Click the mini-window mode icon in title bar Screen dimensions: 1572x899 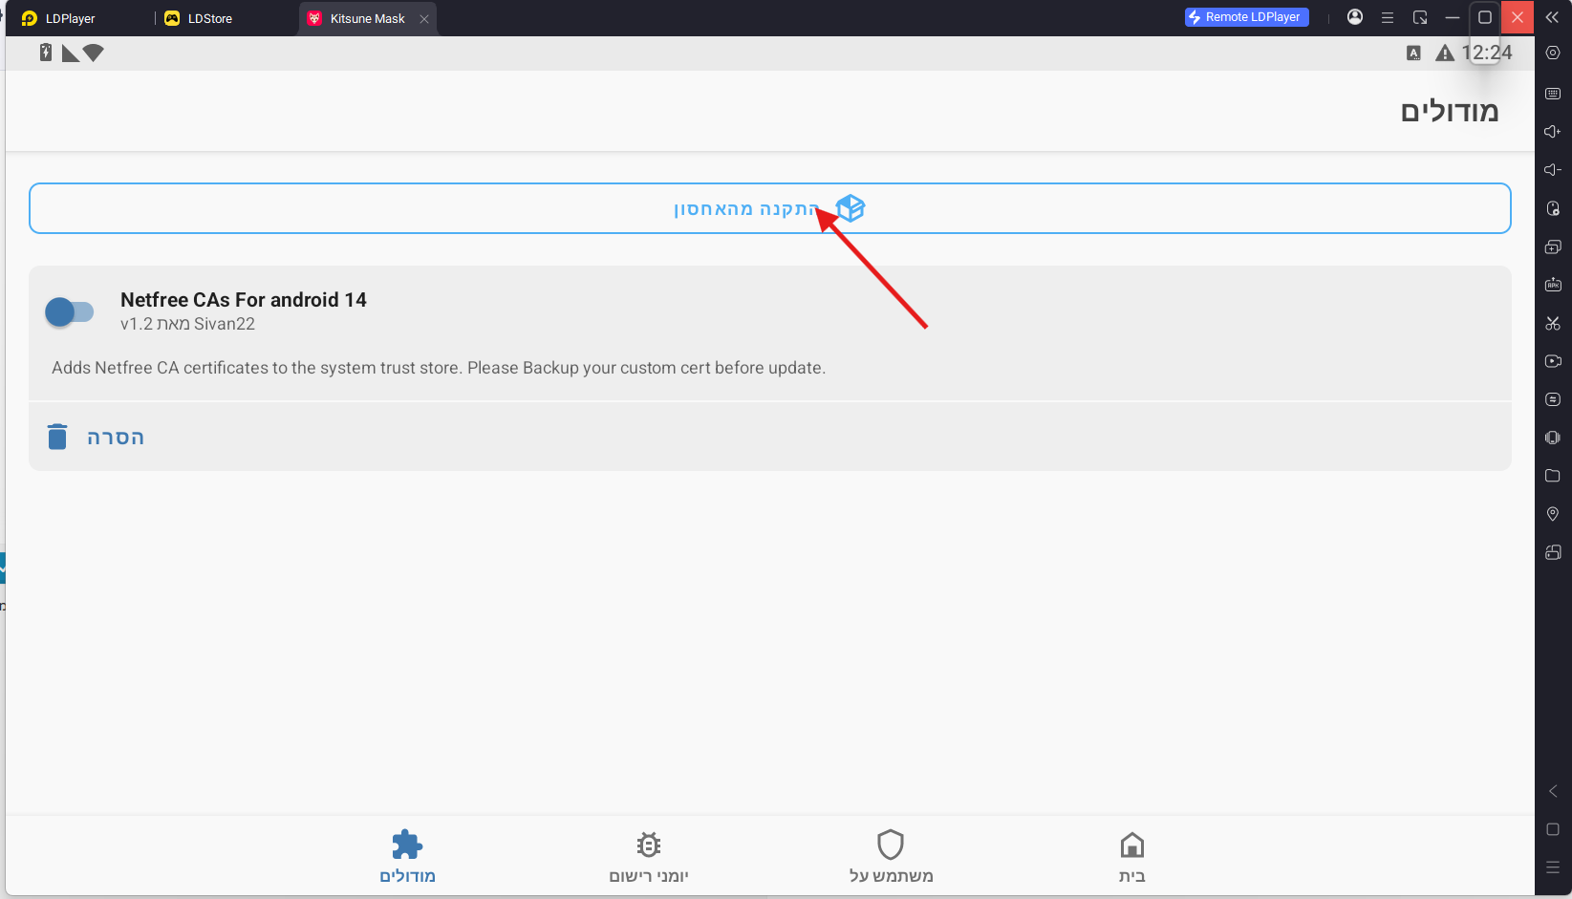click(x=1420, y=17)
